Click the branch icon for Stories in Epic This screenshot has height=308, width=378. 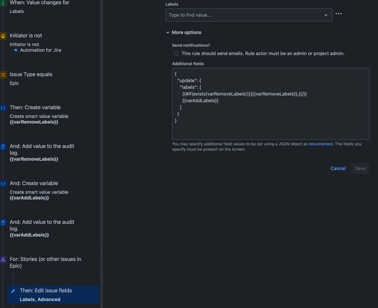pos(3,259)
